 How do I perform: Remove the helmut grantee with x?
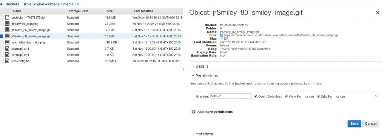pyautogui.click(x=376, y=96)
